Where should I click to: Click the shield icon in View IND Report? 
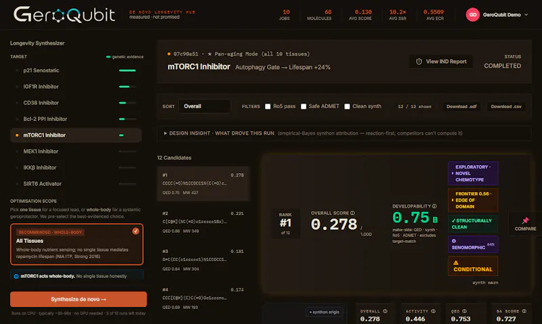click(x=419, y=62)
